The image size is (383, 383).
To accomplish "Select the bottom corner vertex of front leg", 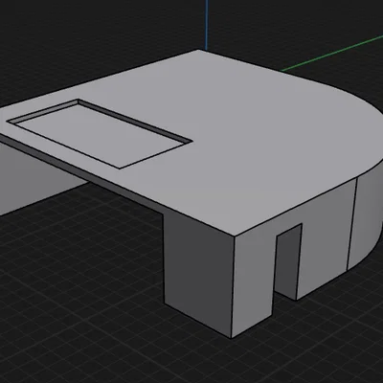I will tap(232, 338).
